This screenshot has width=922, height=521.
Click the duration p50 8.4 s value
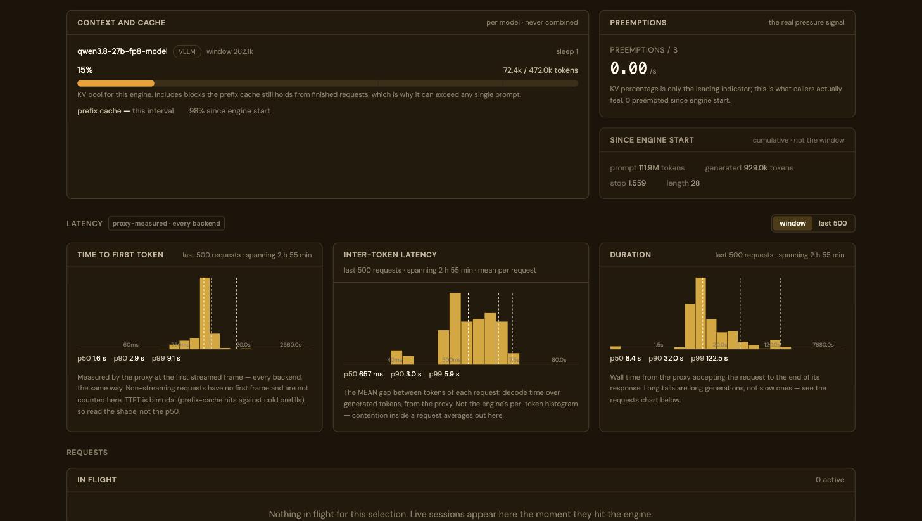626,358
